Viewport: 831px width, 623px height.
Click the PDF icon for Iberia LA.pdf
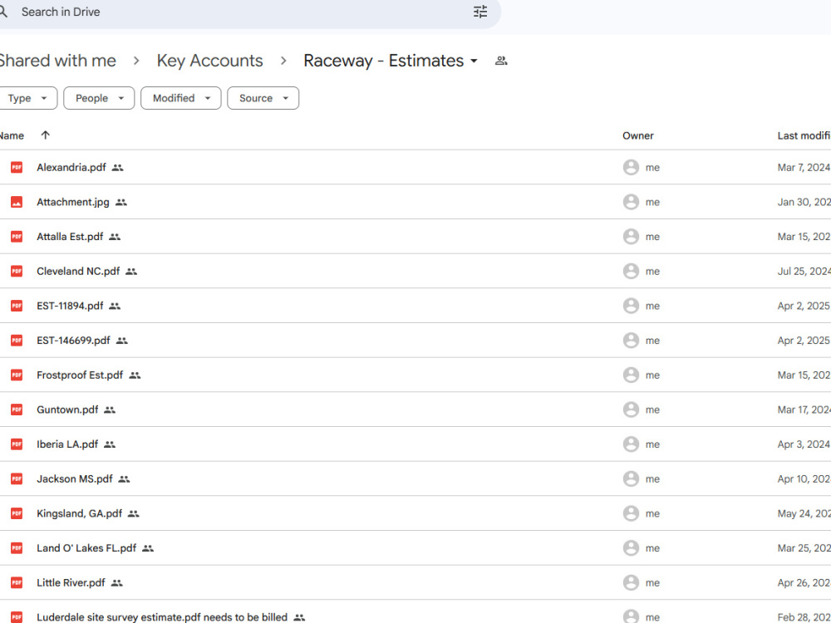(x=17, y=444)
